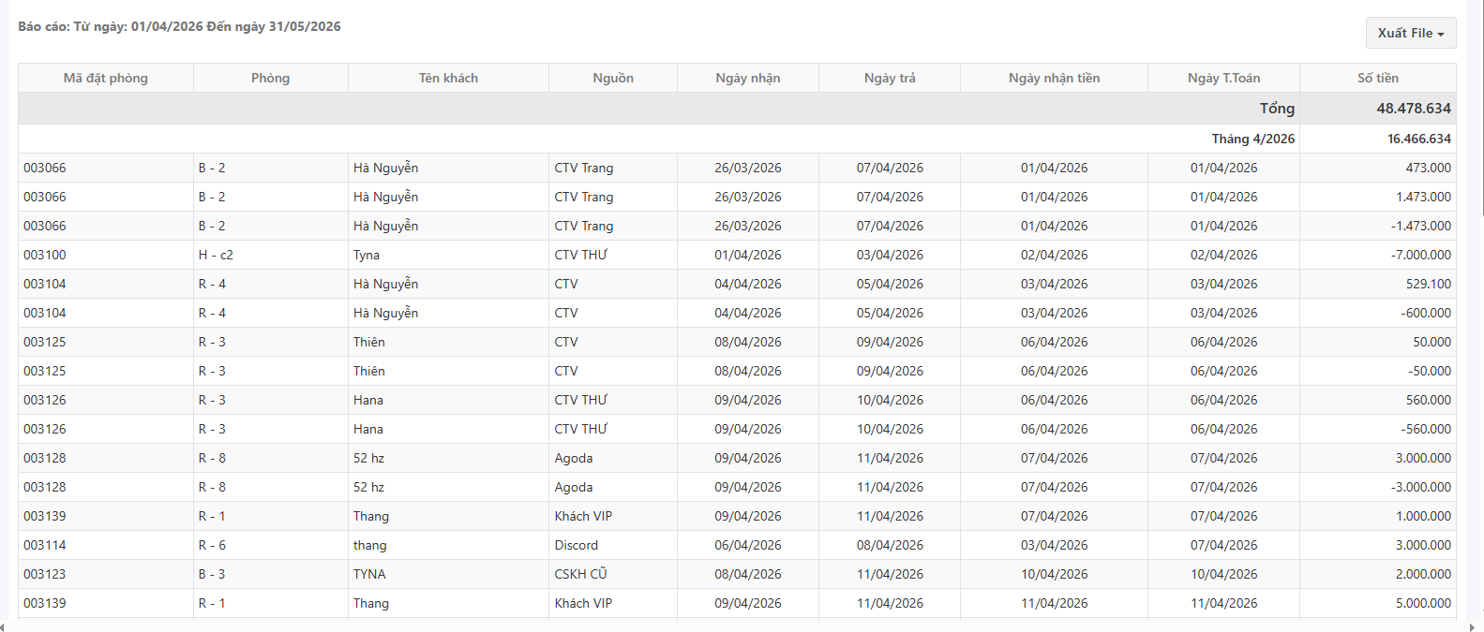Click the horizontal scrollbar left arrow
The height and width of the screenshot is (632, 1484).
click(3, 627)
